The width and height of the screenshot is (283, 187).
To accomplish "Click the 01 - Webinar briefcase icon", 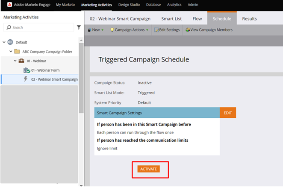I will [x=21, y=61].
